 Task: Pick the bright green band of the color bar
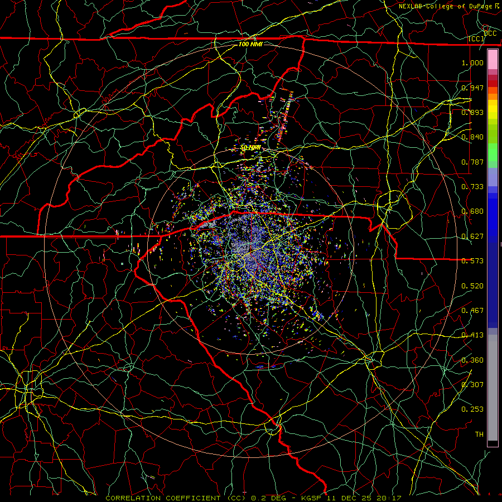click(x=493, y=152)
